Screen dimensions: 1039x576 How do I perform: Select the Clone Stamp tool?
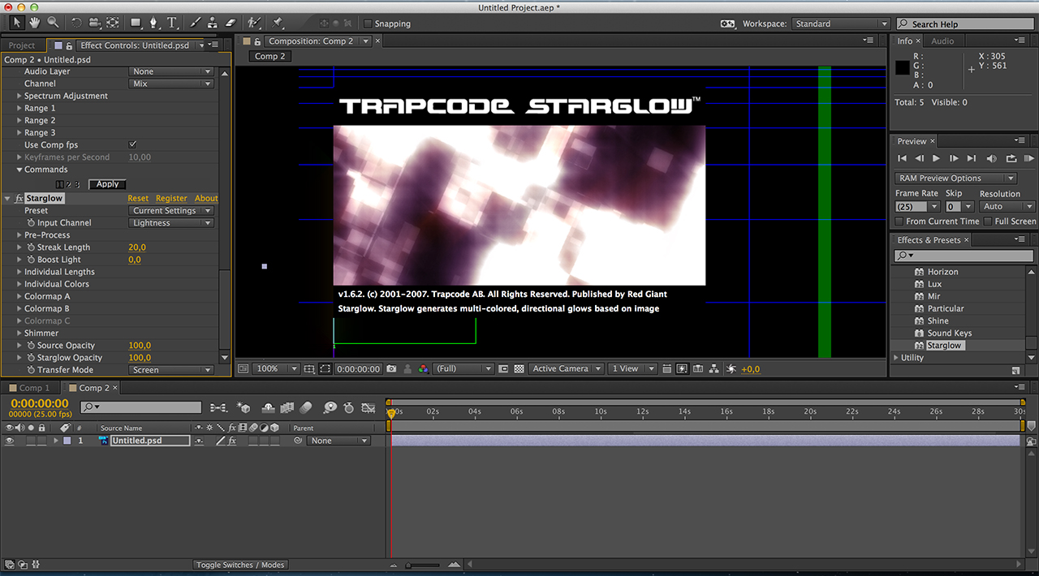tap(212, 23)
